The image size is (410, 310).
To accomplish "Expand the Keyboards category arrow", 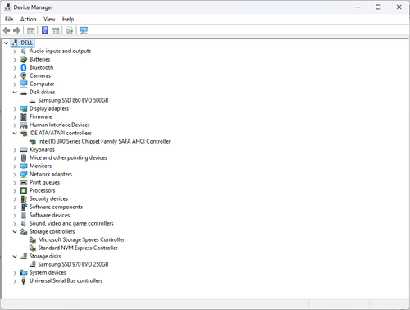I will (x=15, y=150).
